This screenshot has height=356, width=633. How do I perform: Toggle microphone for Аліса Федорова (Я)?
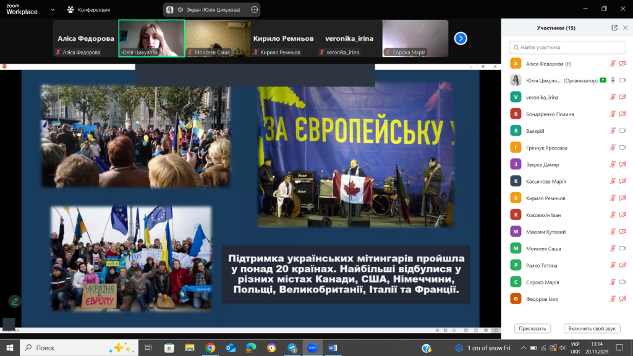click(x=613, y=64)
